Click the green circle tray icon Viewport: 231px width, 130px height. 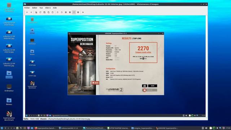[x=214, y=128]
